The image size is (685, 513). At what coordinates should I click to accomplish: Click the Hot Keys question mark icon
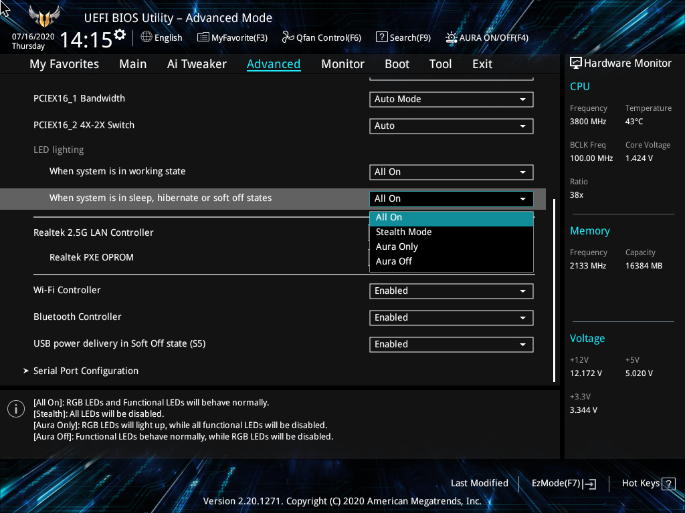click(x=668, y=484)
